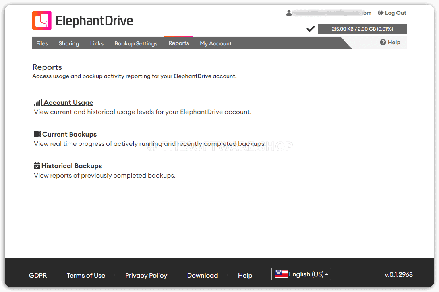This screenshot has height=292, width=439.
Task: Click the ElephantDrive logo icon
Action: (x=42, y=20)
